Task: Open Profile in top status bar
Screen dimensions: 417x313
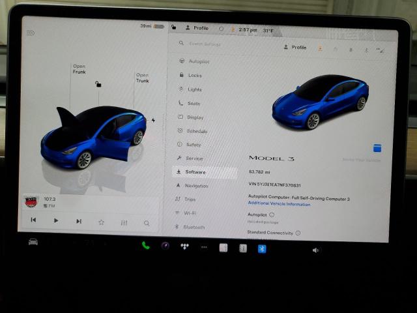Action: [197, 28]
